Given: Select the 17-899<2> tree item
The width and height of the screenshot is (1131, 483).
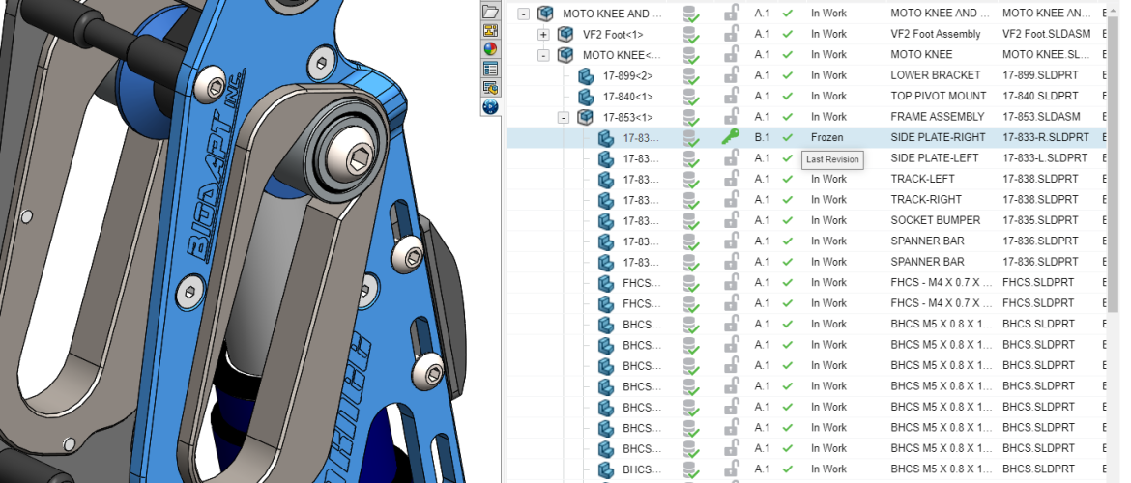Looking at the screenshot, I should 628,75.
